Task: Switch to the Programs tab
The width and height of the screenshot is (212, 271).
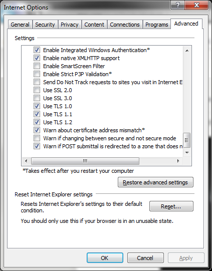Action: click(x=157, y=25)
